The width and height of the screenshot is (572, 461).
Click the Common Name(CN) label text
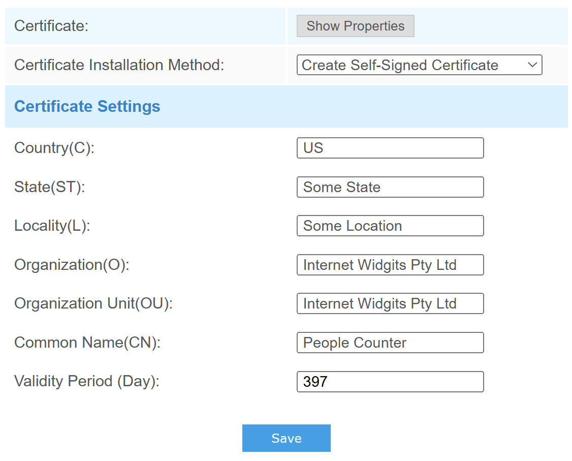tap(87, 343)
